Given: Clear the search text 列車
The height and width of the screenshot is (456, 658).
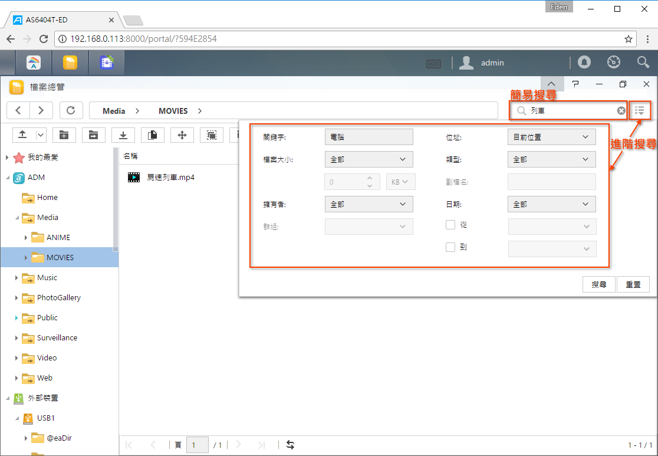Looking at the screenshot, I should (x=621, y=110).
